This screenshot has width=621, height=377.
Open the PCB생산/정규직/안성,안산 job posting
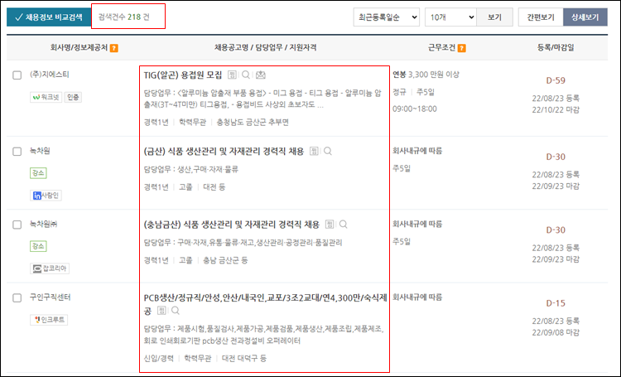(x=265, y=303)
